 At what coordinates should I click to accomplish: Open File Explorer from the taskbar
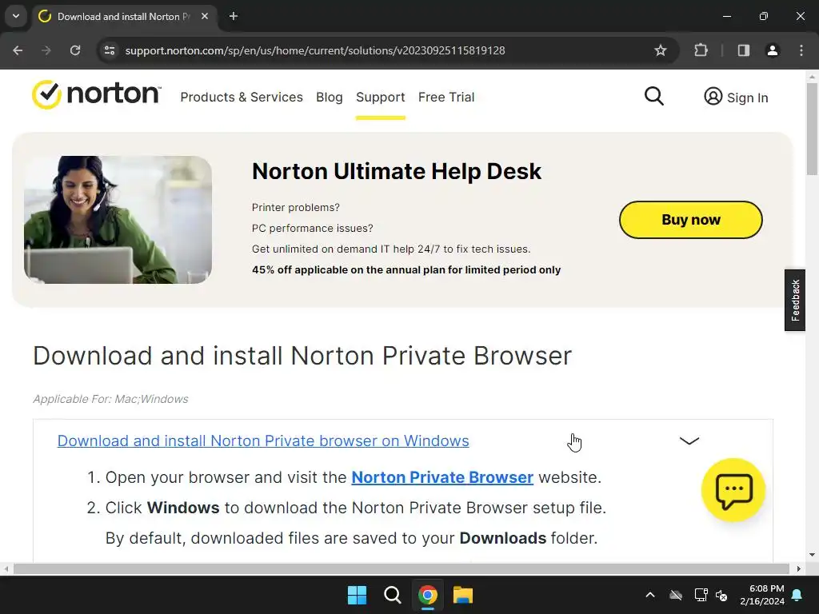pos(463,595)
